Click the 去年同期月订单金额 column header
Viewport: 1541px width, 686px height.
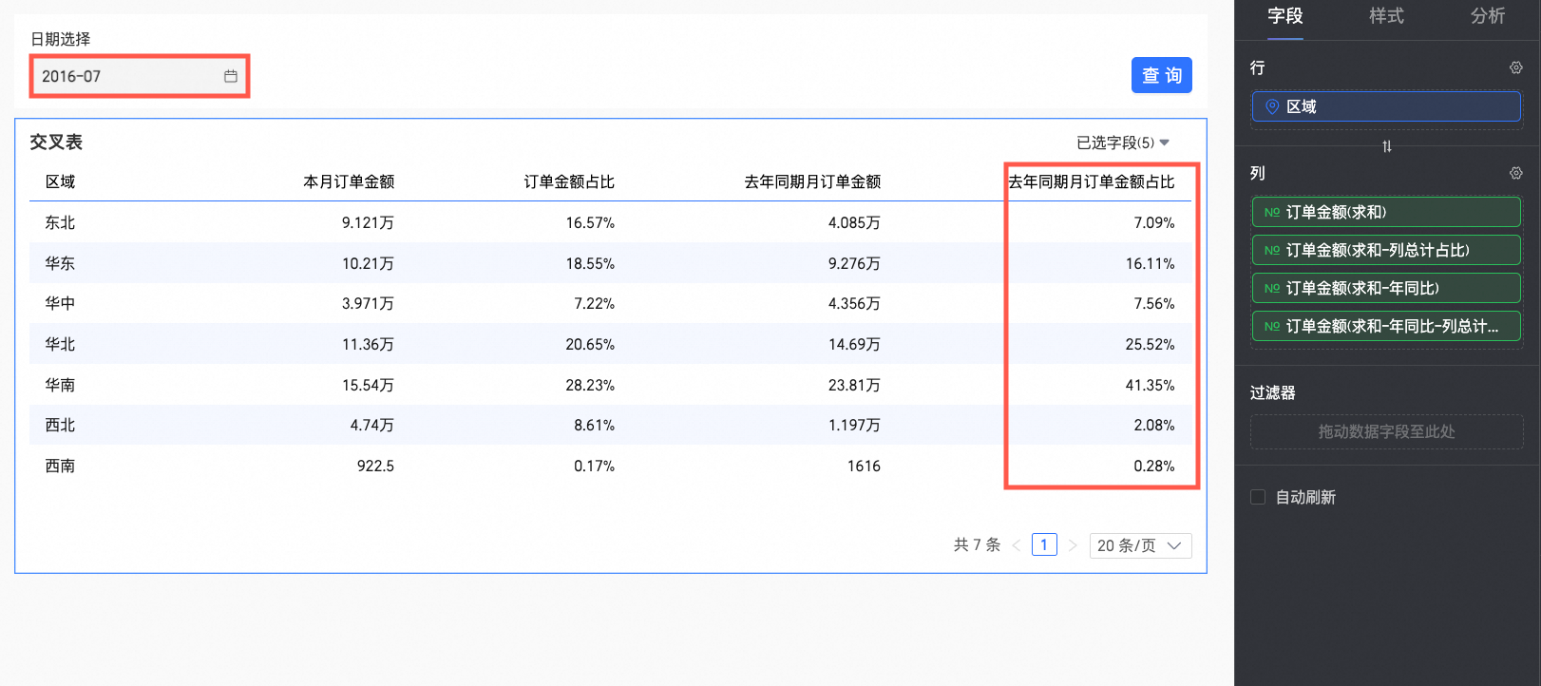[x=812, y=181]
